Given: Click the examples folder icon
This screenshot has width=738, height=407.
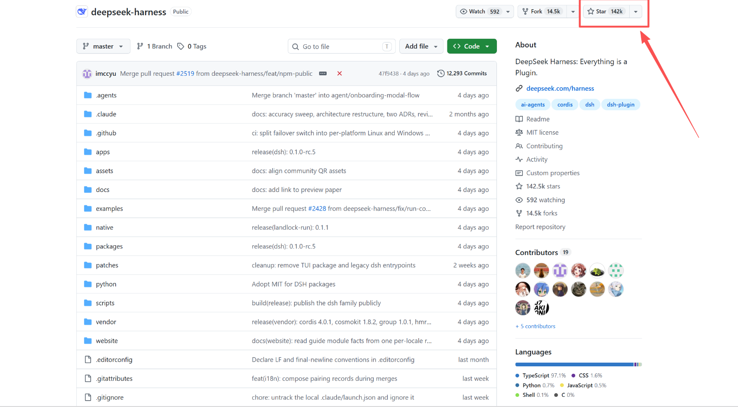Looking at the screenshot, I should tap(88, 209).
